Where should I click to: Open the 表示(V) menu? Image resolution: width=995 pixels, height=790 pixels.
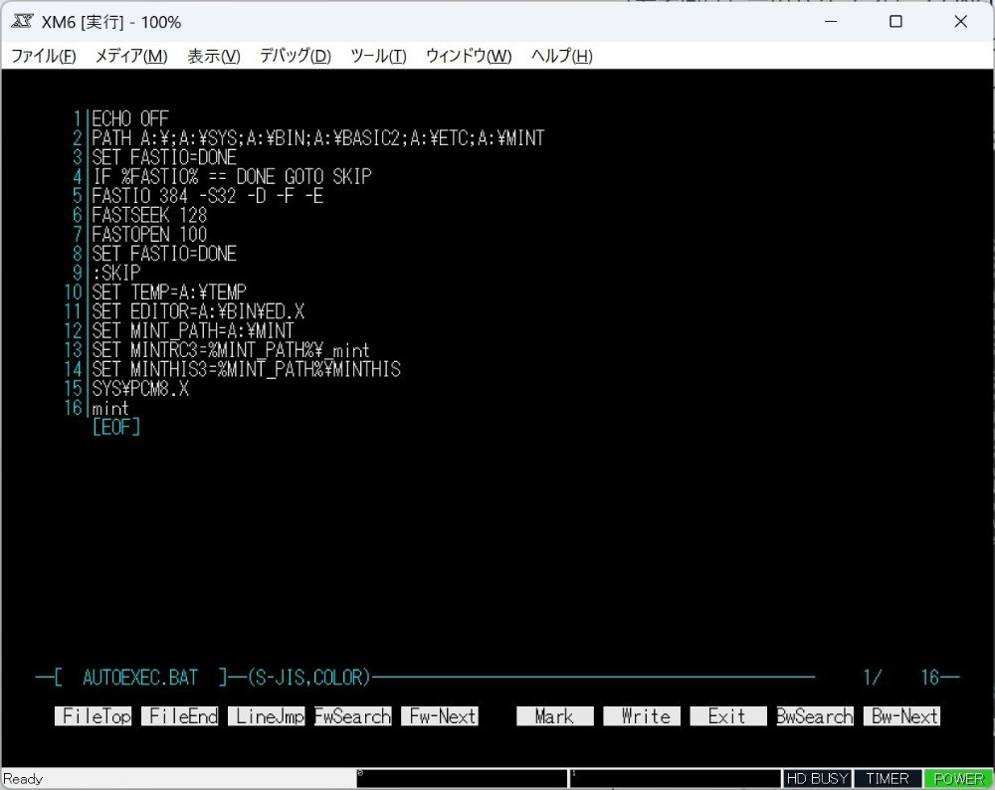(x=214, y=56)
